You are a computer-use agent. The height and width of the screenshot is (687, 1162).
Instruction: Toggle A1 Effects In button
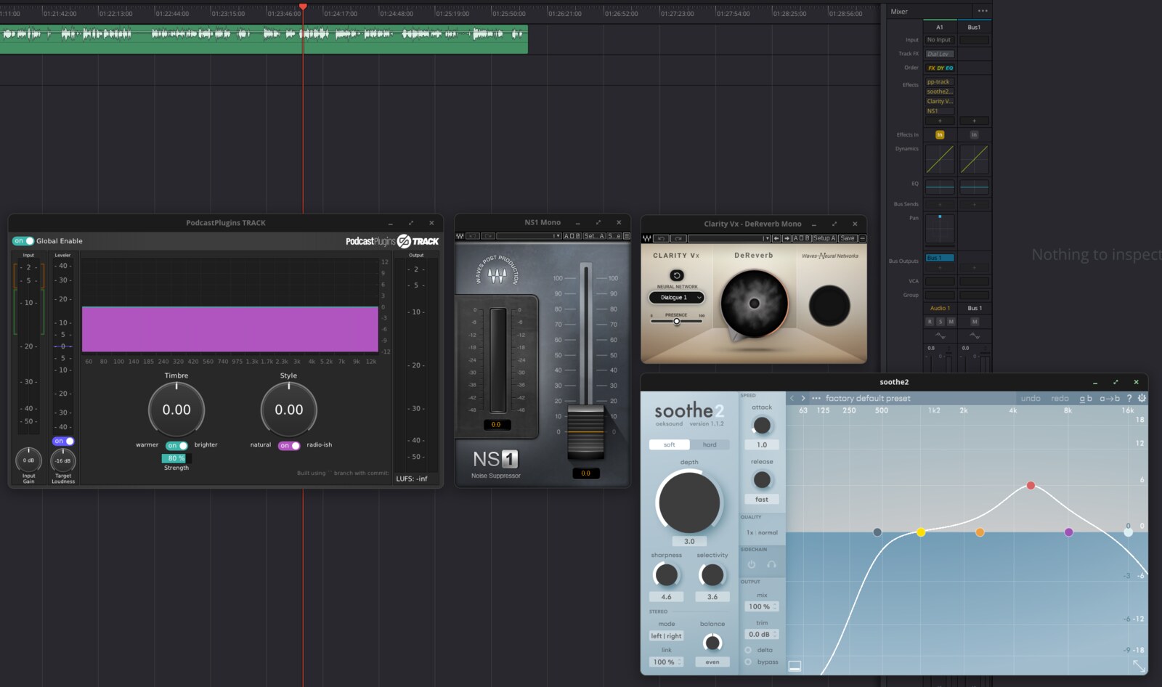[x=940, y=135]
